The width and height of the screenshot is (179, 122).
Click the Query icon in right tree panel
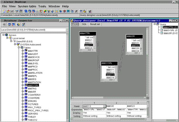(x=158, y=24)
